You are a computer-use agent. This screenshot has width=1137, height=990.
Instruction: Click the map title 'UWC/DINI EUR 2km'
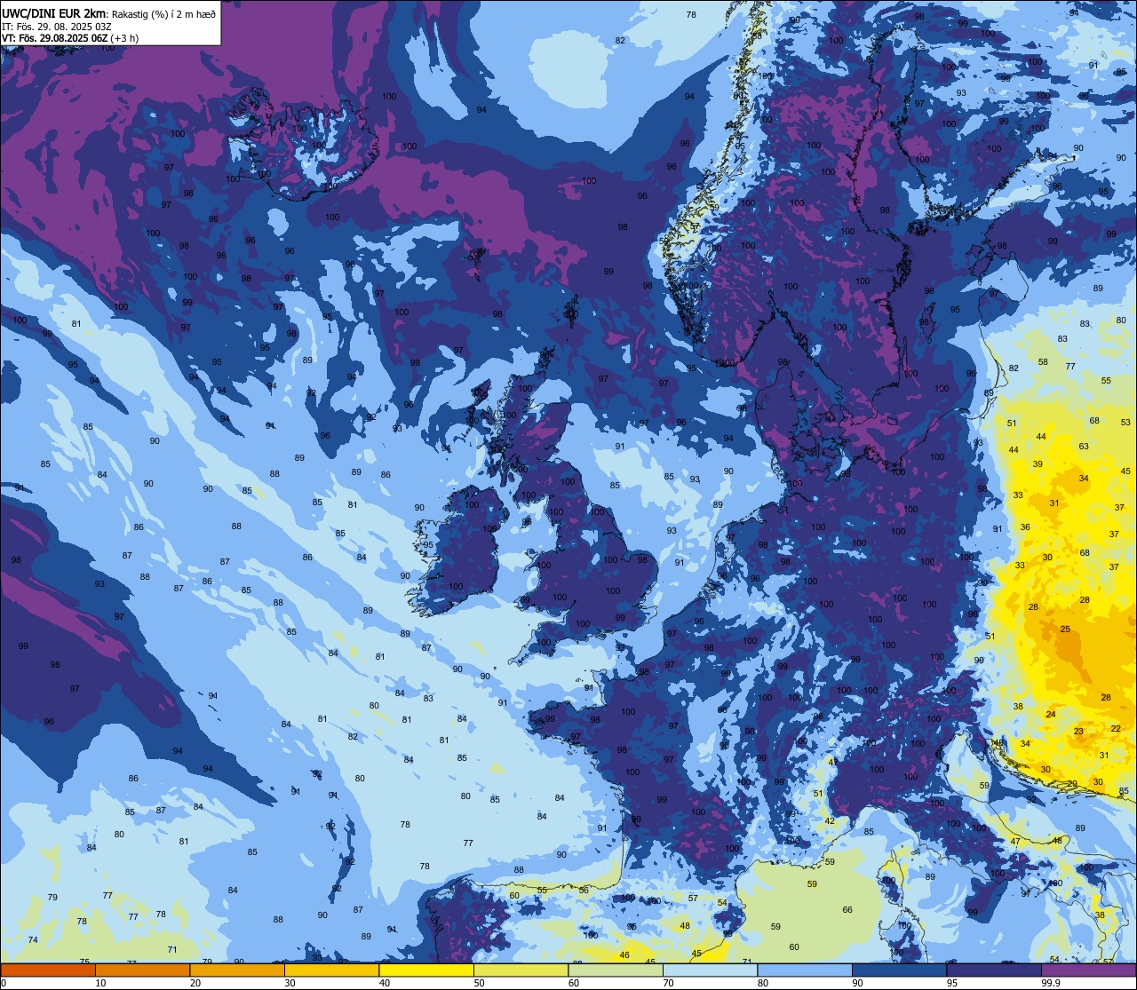click(54, 13)
